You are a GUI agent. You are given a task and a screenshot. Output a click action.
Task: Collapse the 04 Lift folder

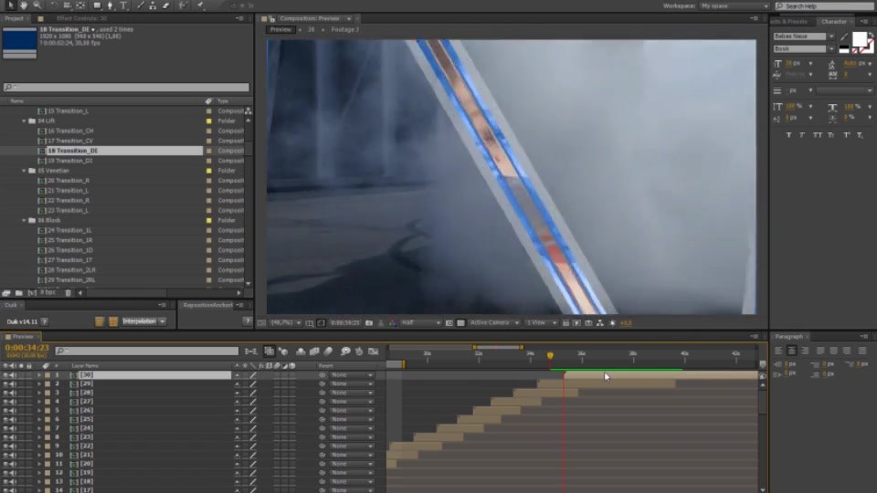click(24, 121)
